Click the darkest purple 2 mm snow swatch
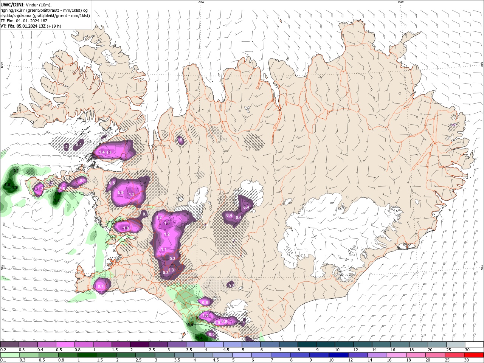This screenshot has width=484, height=363. point(140,344)
